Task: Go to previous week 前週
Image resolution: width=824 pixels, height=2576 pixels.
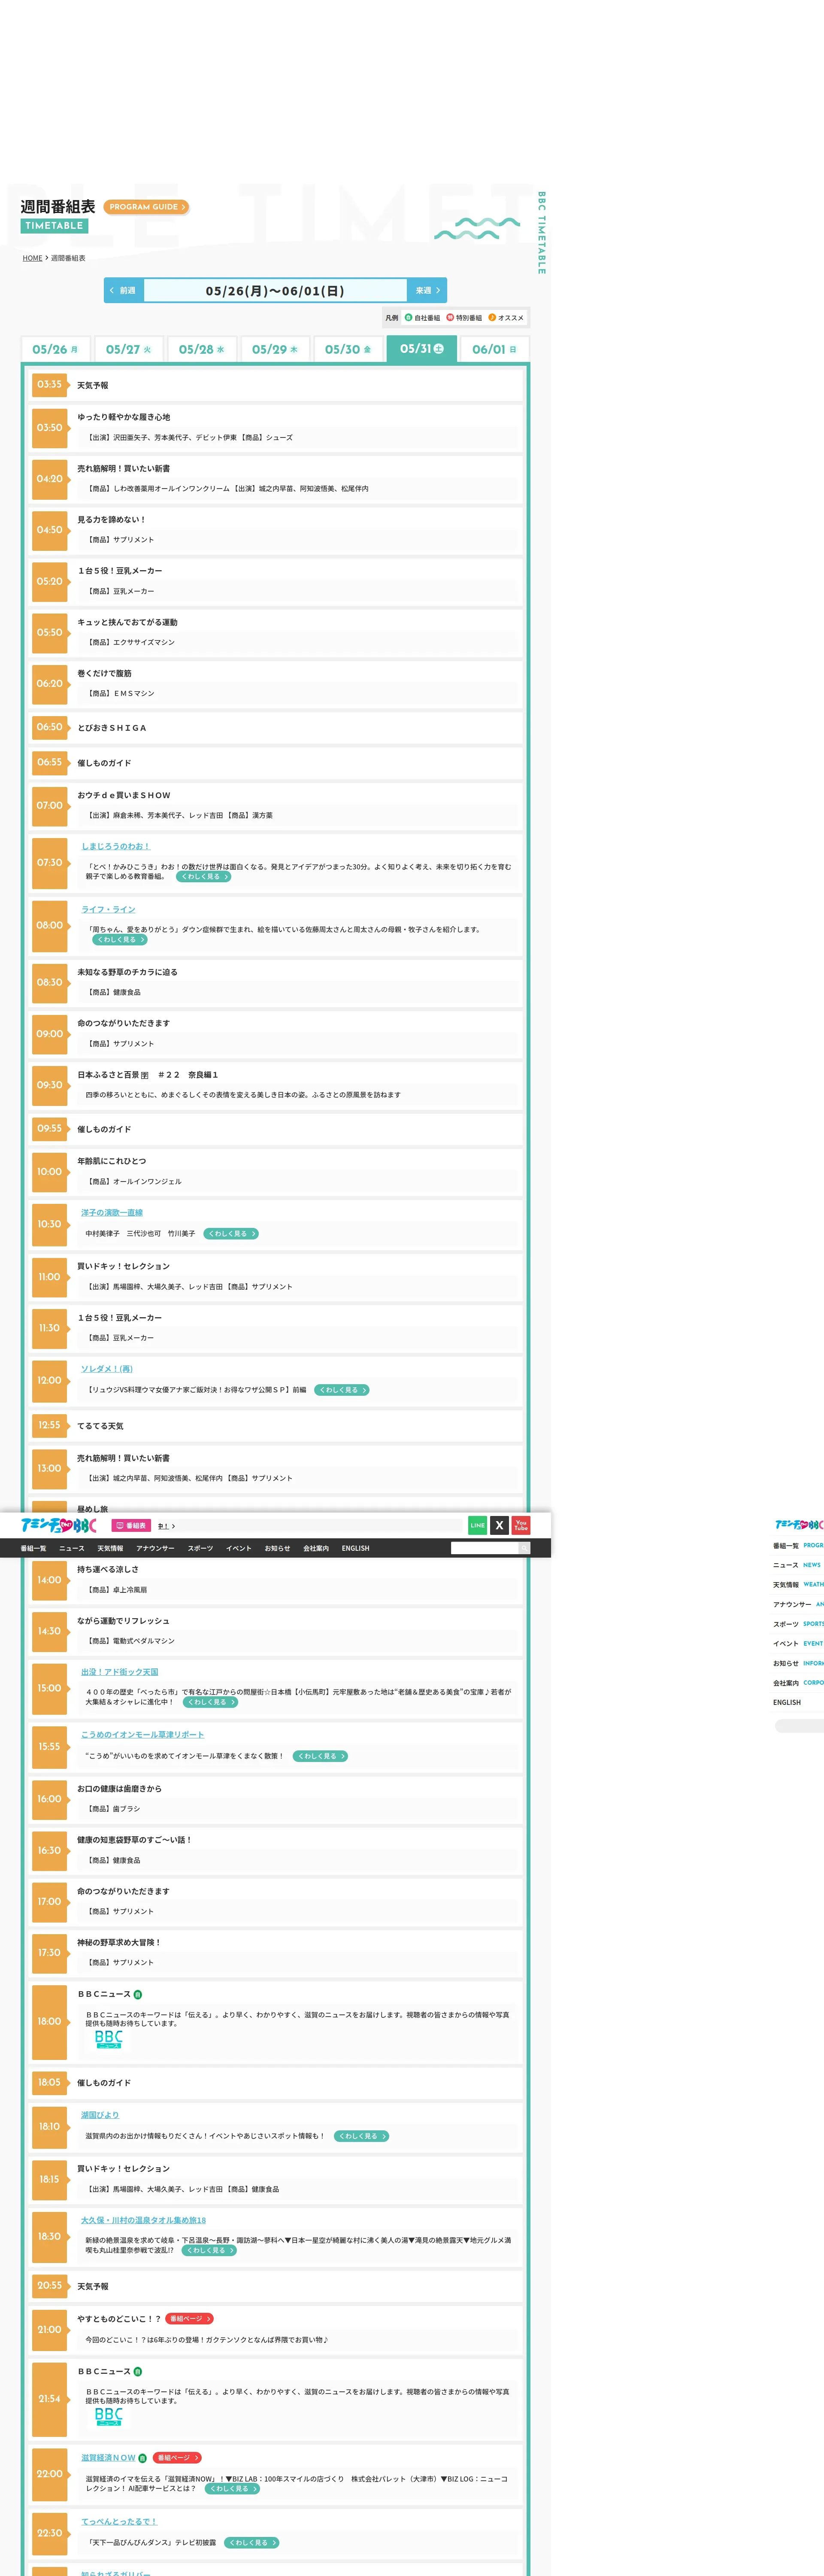Action: coord(123,290)
